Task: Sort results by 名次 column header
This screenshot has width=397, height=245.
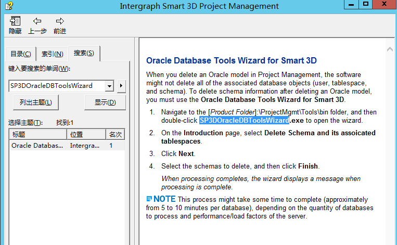Action: click(115, 134)
